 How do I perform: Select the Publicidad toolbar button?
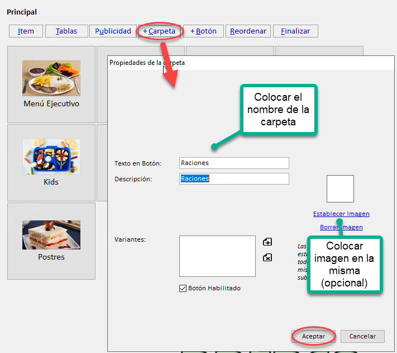pyautogui.click(x=113, y=31)
